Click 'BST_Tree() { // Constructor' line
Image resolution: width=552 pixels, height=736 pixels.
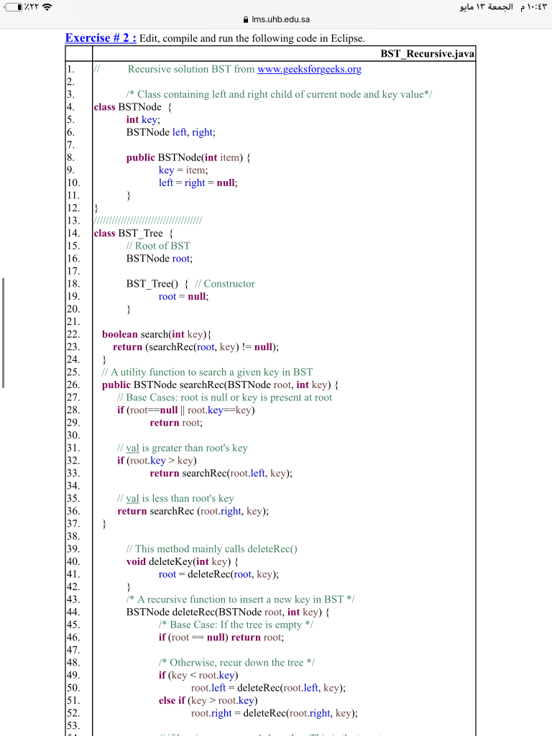[x=190, y=284]
